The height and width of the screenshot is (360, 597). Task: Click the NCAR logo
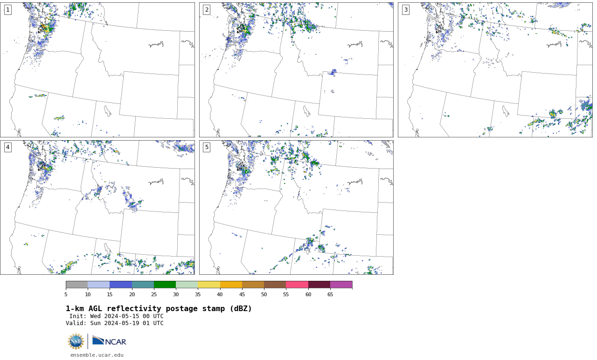click(109, 341)
